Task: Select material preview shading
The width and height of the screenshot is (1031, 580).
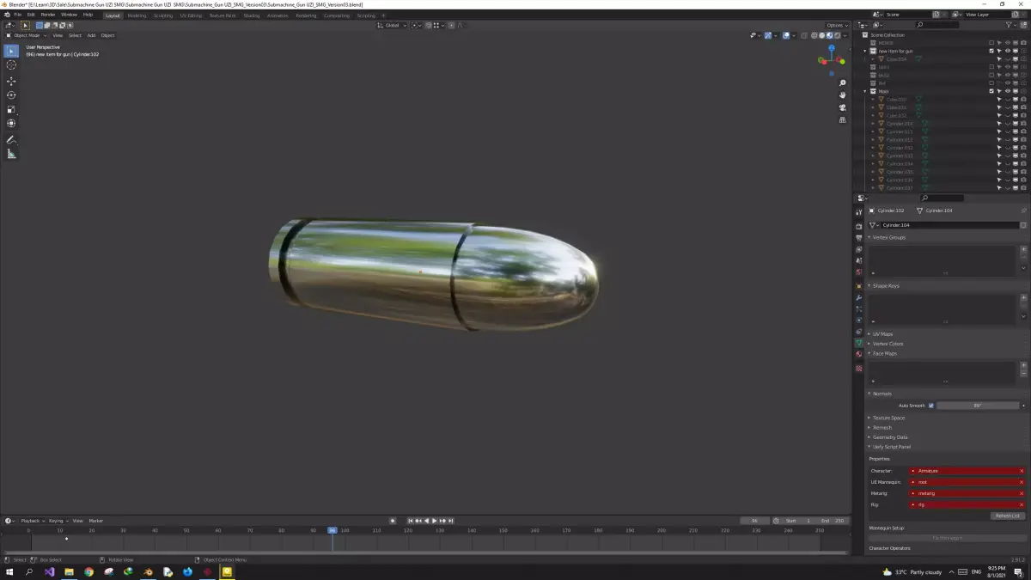Action: point(828,36)
